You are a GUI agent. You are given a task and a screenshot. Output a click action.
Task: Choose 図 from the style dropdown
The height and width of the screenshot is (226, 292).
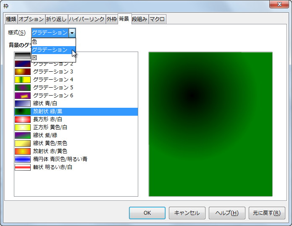point(53,58)
